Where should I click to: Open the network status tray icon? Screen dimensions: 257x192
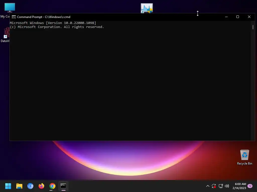(x=221, y=186)
